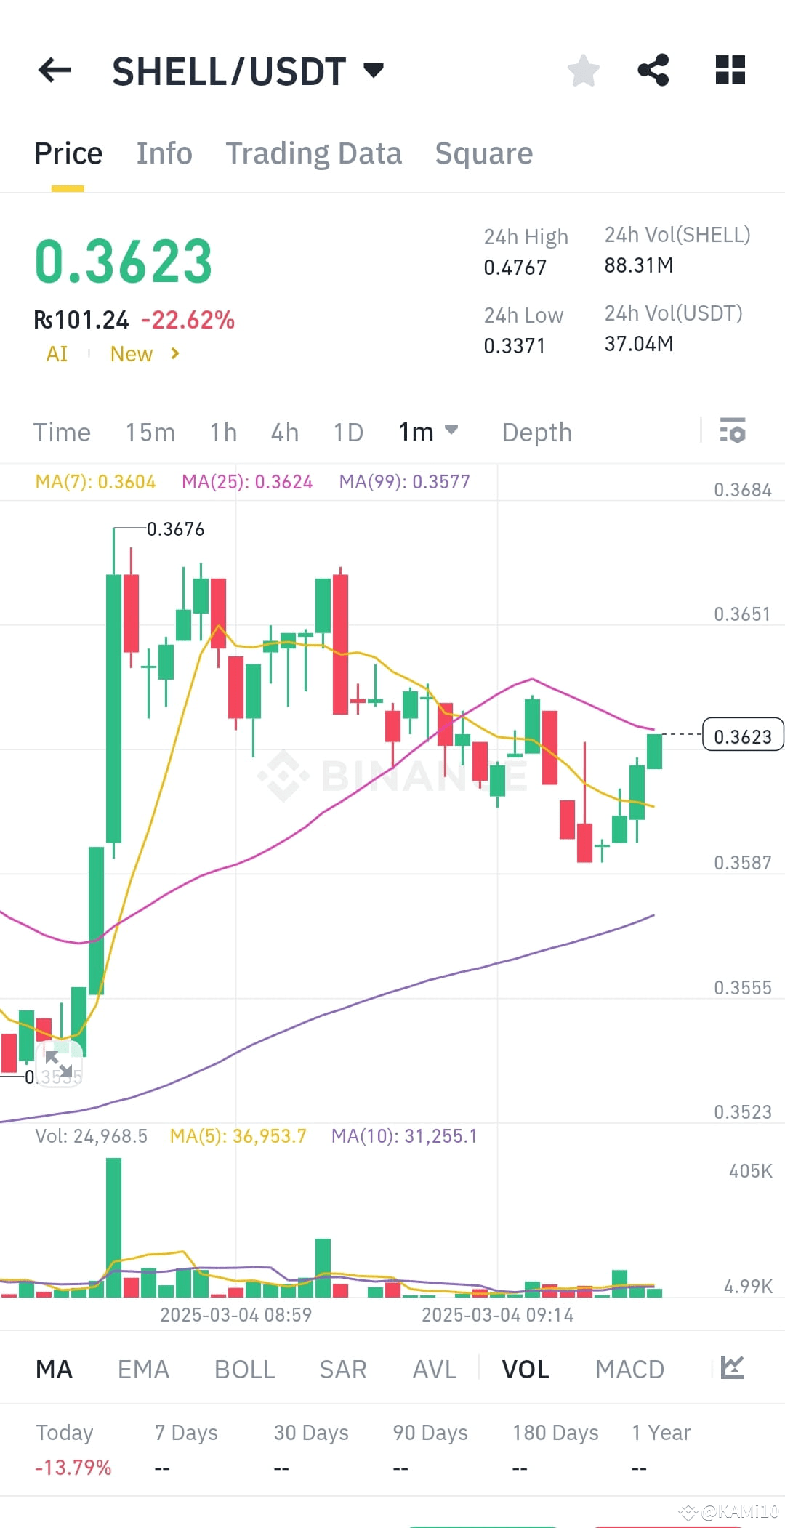This screenshot has width=785, height=1528.
Task: Toggle the VOL indicator
Action: click(x=525, y=1368)
